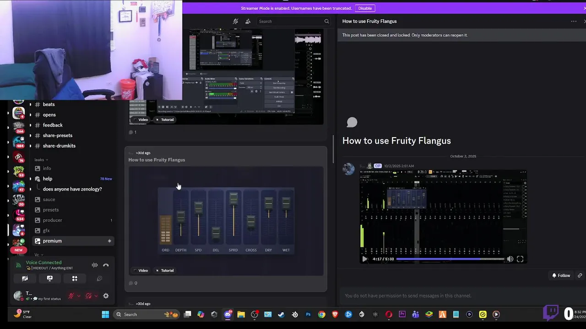The height and width of the screenshot is (329, 586).
Task: Open Steam from taskbar
Action: 281,314
